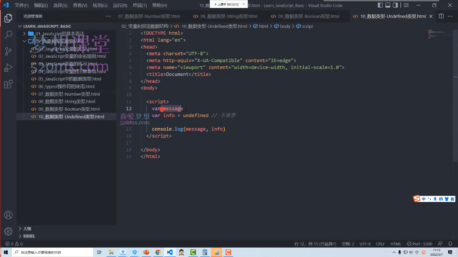This screenshot has height=257, width=458.
Task: Customize layout icon in title bar
Action: click(x=406, y=5)
